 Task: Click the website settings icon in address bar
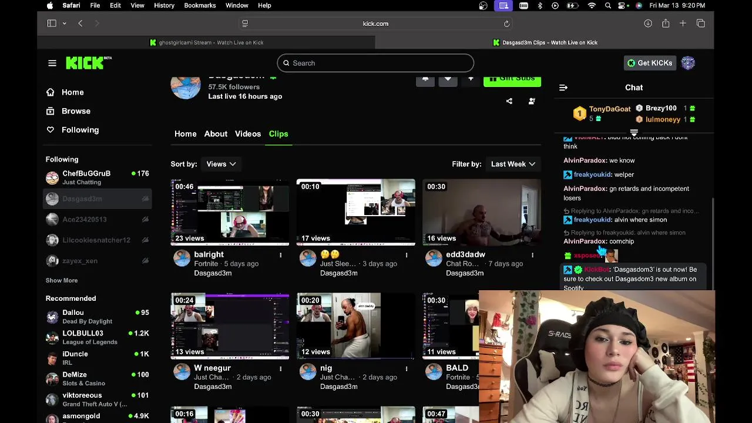pos(245,23)
